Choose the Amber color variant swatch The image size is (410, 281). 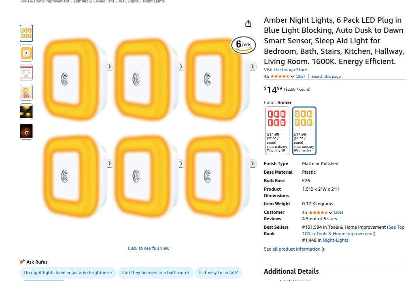click(x=304, y=130)
